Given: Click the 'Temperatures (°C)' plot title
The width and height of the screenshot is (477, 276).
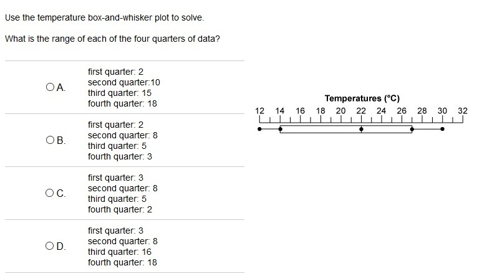Looking at the screenshot, I should coord(362,98).
